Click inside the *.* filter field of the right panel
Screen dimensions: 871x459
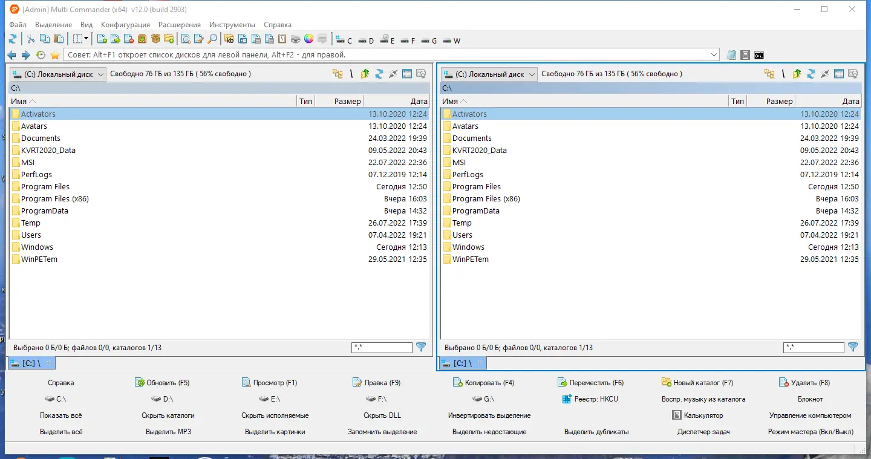[814, 347]
